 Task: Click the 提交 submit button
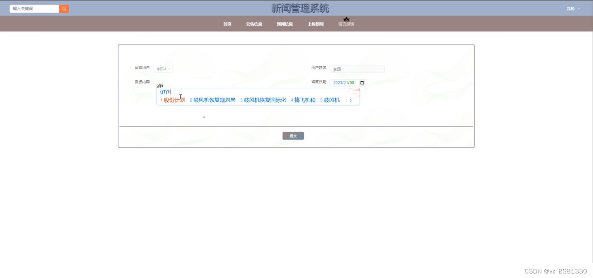[293, 136]
